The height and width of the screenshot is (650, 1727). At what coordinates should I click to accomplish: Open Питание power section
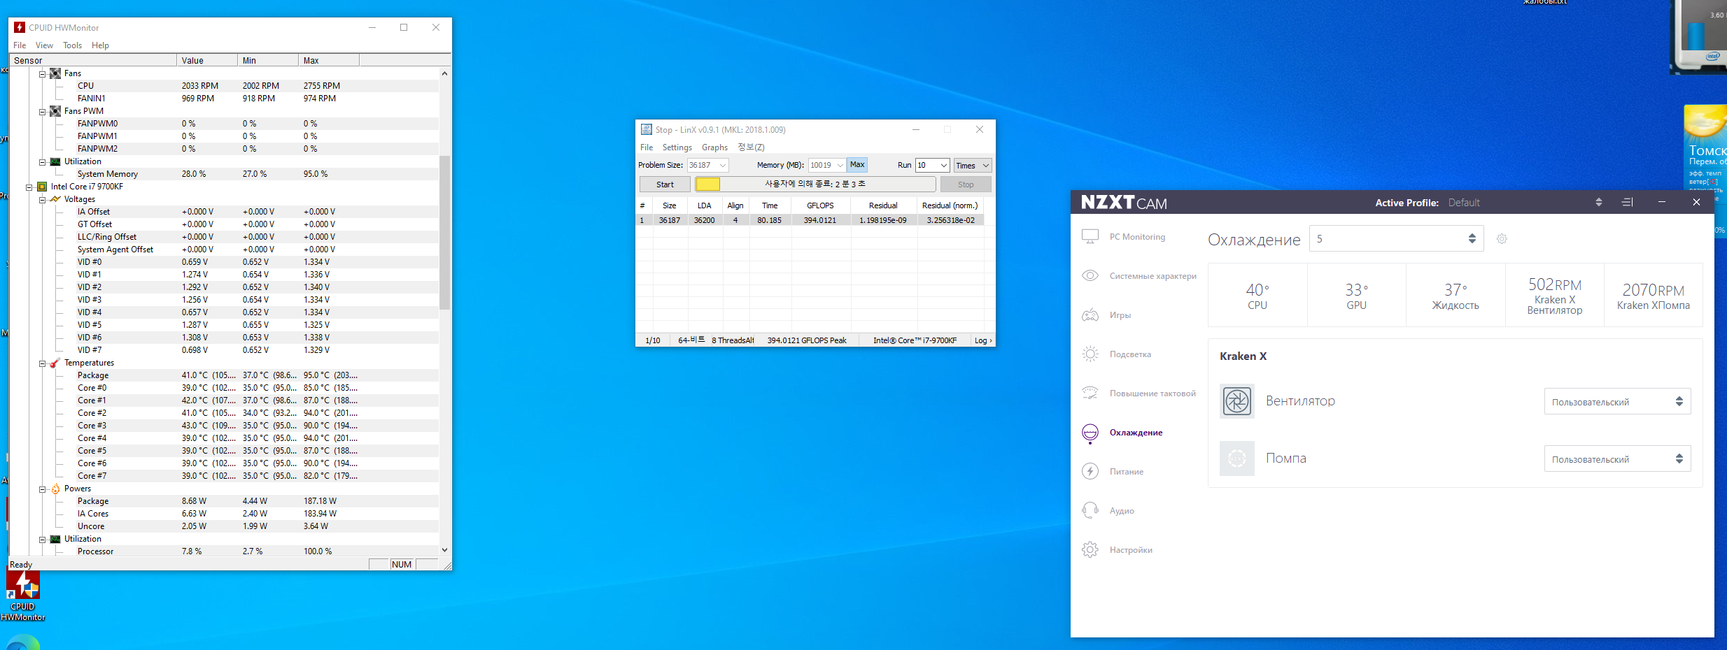(1113, 472)
